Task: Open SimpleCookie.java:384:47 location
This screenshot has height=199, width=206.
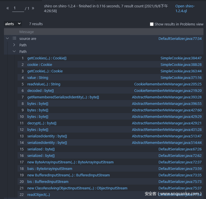Action: coord(181,58)
